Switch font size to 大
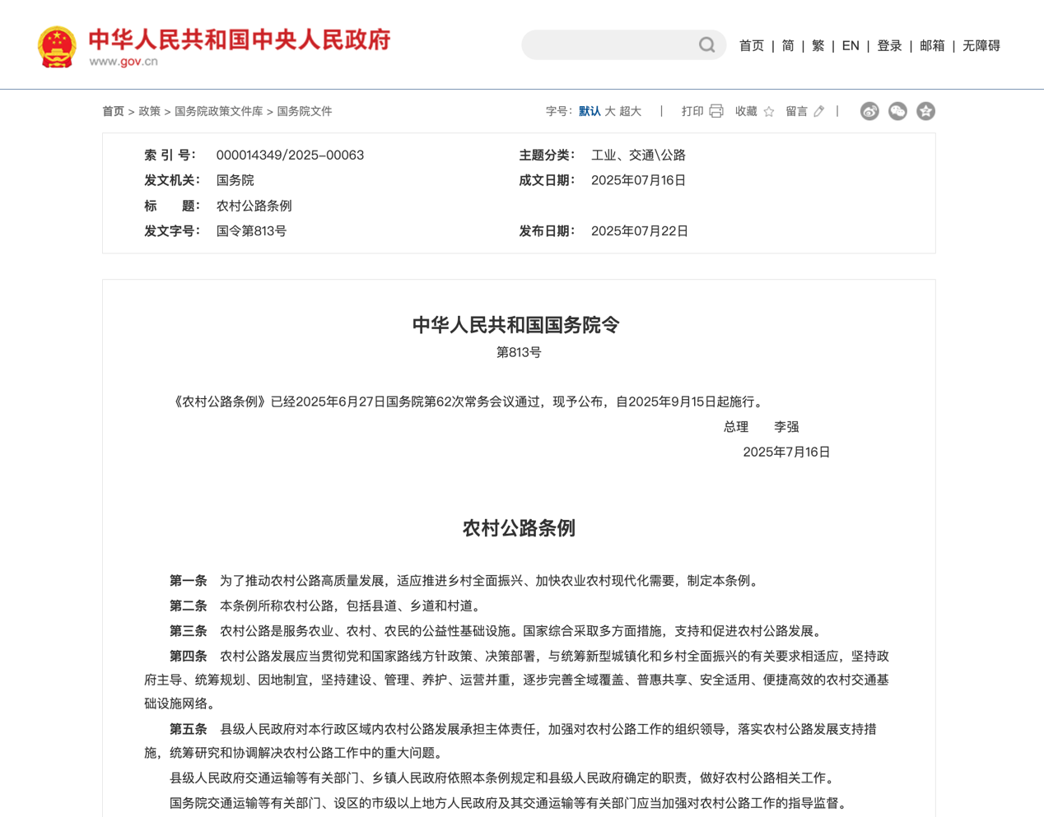This screenshot has height=817, width=1044. (x=610, y=111)
